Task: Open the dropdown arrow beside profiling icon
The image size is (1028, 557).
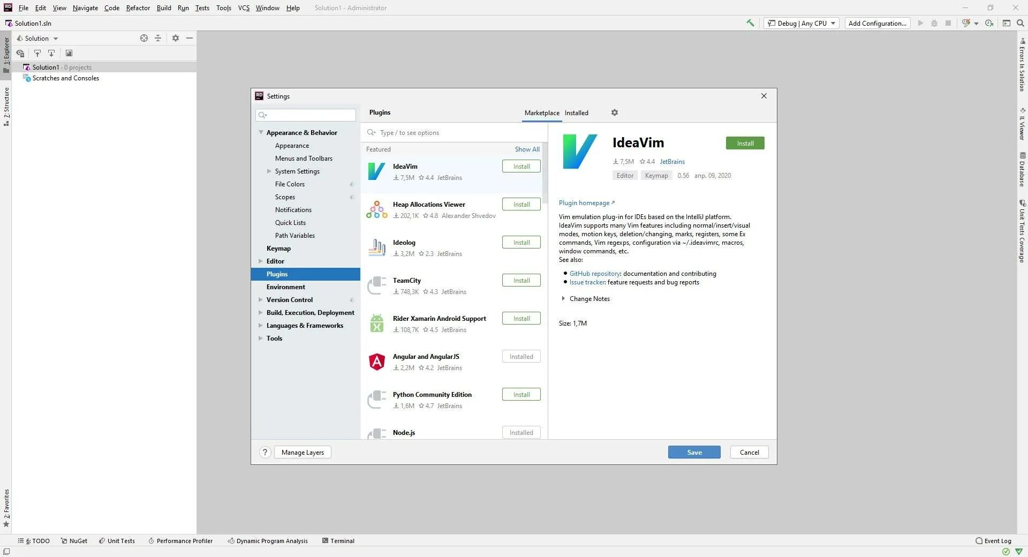Action: click(976, 24)
